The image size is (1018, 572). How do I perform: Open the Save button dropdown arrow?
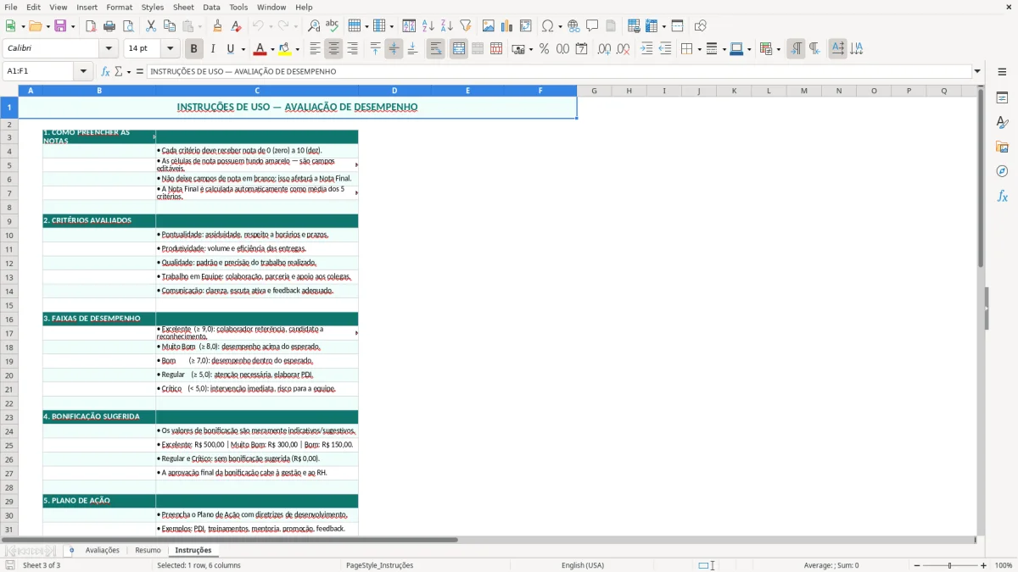point(73,26)
